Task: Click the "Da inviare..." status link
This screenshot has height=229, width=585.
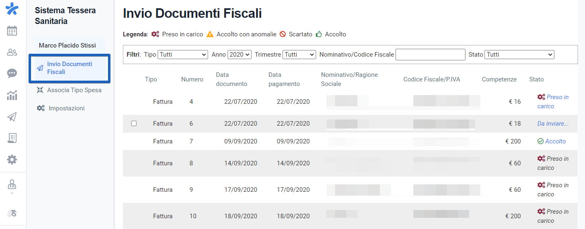Action: [x=553, y=124]
